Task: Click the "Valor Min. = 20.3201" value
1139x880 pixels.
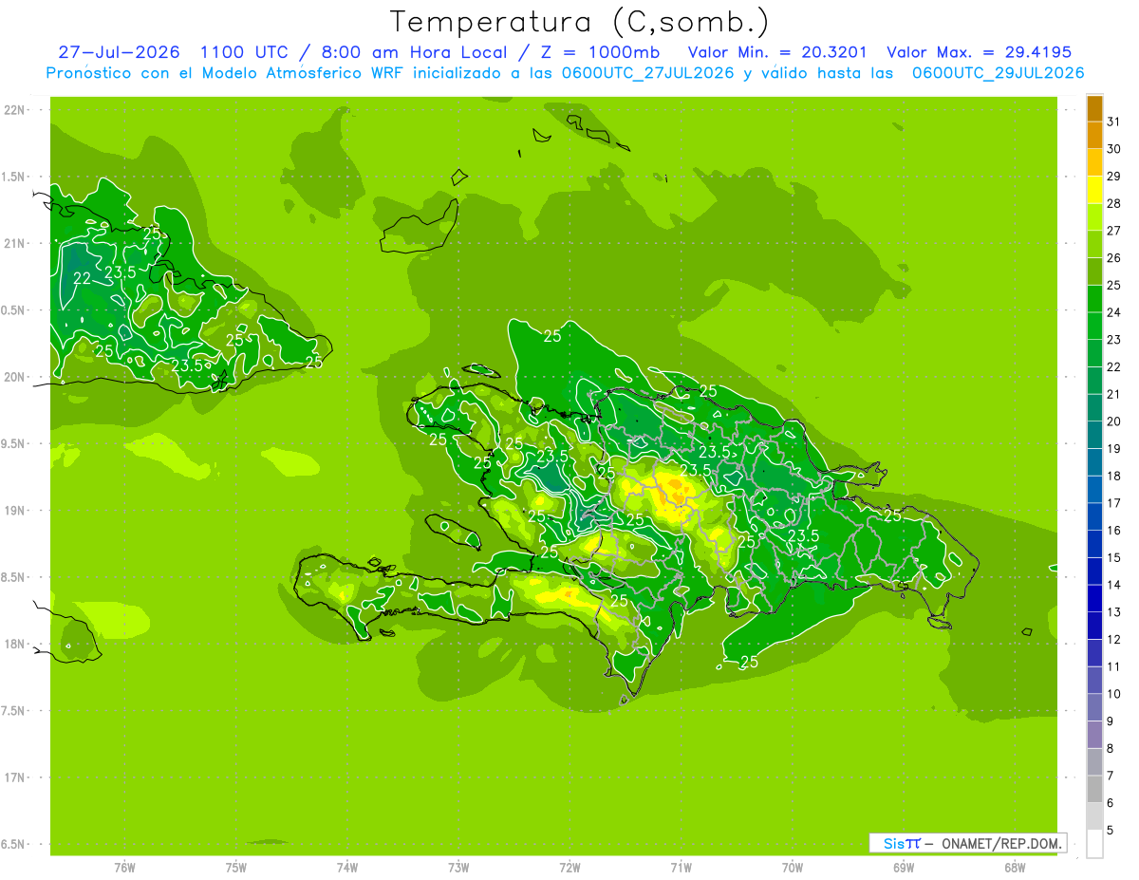Action: point(776,52)
